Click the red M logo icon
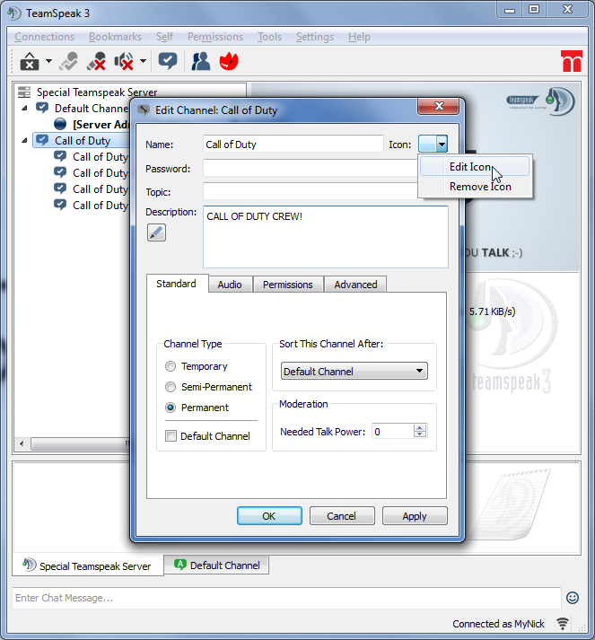Screen dimensions: 595x640 pyautogui.click(x=572, y=61)
